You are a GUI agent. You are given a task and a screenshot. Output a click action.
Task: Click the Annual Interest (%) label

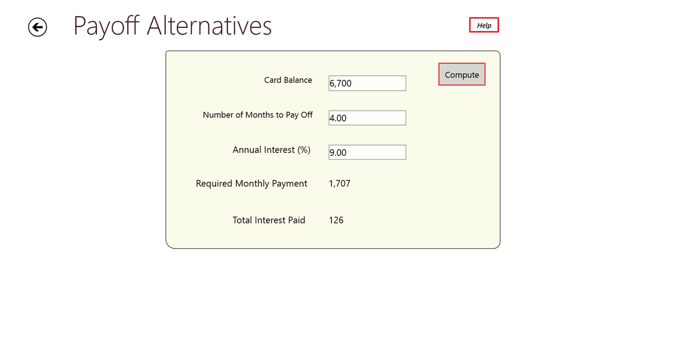click(271, 150)
